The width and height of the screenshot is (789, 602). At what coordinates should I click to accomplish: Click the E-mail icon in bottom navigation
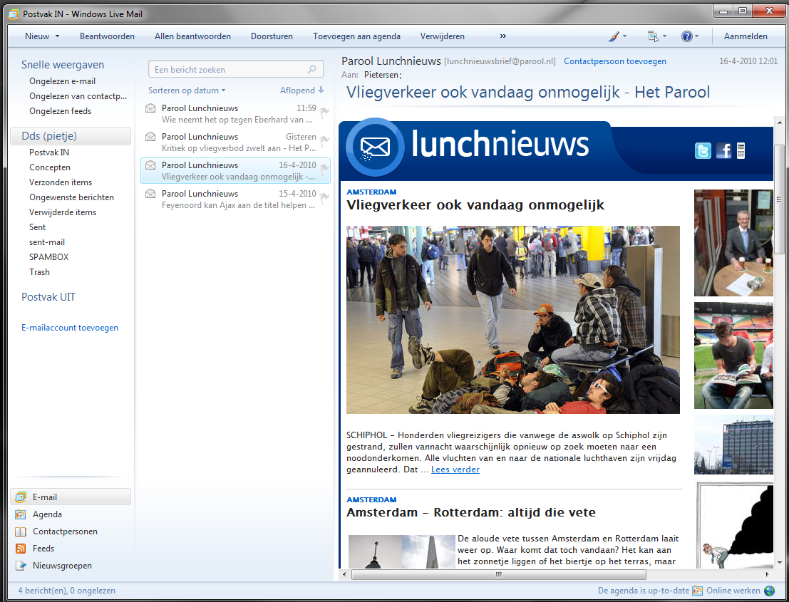pos(21,497)
